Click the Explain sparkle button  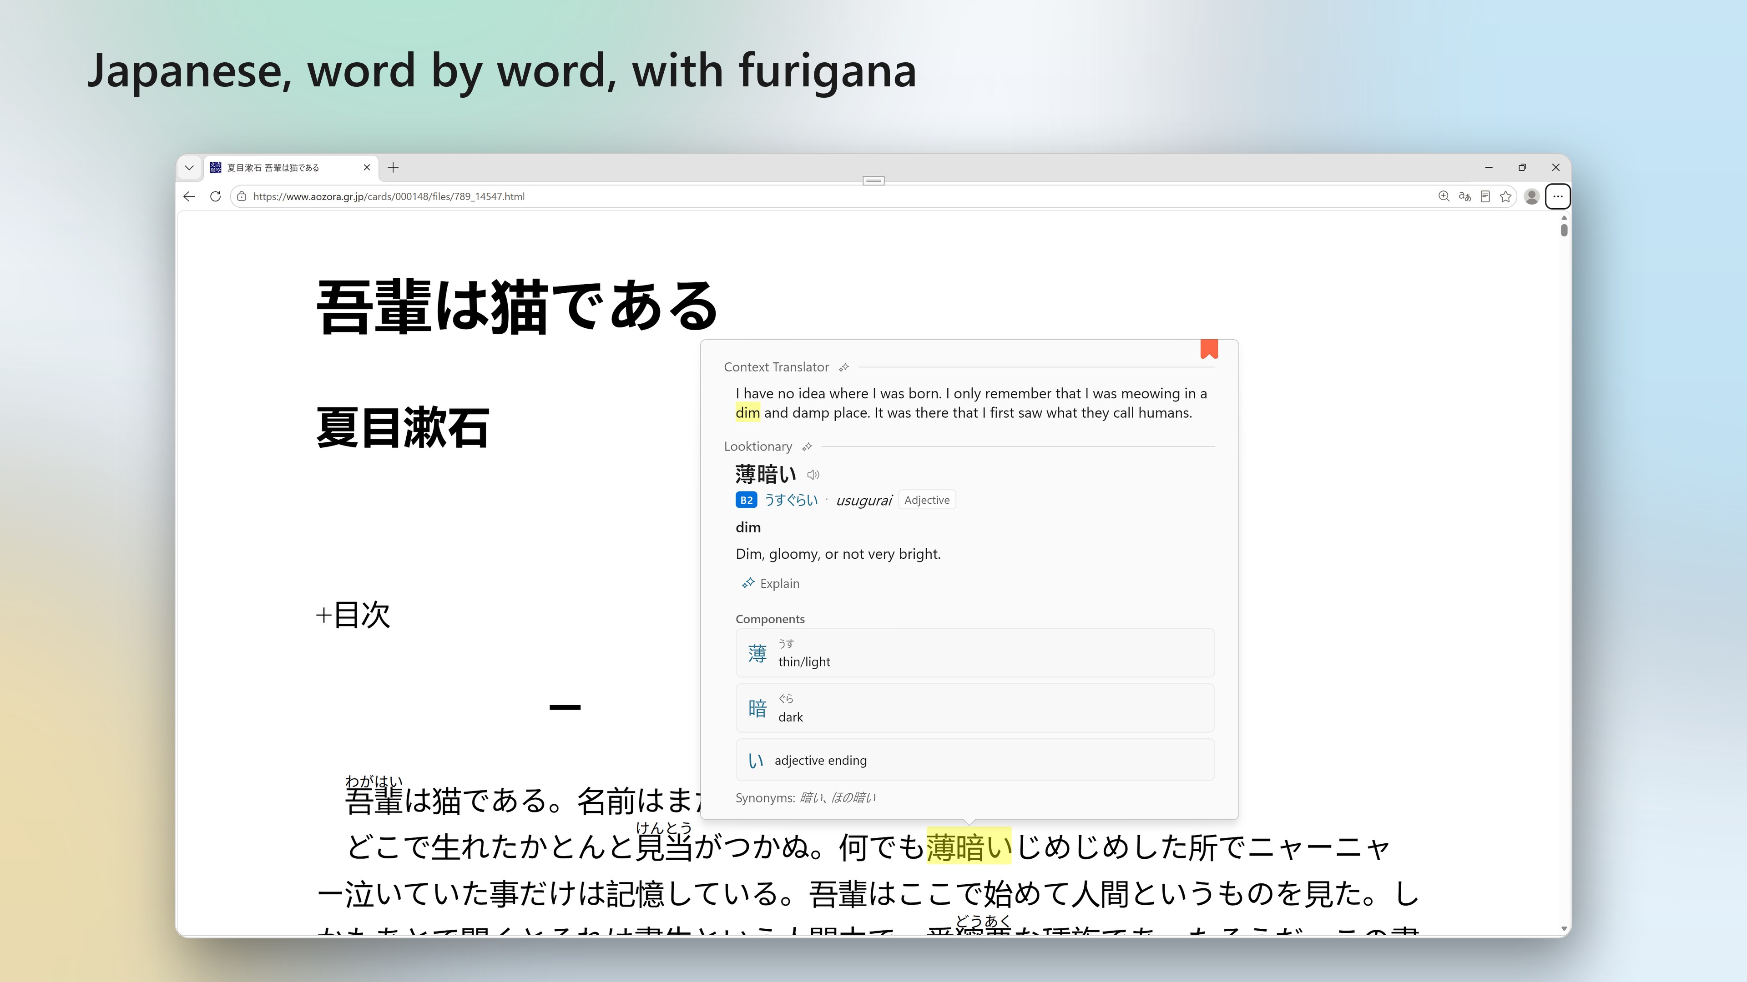pos(770,583)
